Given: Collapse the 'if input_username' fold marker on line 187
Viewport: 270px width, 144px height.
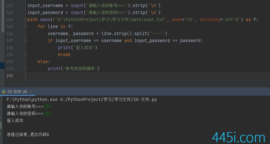Looking at the screenshot, I should tap(25, 41).
